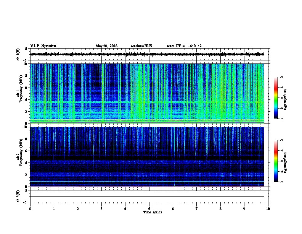302x234 pixels.
Task: Select the "Time (min)" axis label
Action: click(x=153, y=212)
